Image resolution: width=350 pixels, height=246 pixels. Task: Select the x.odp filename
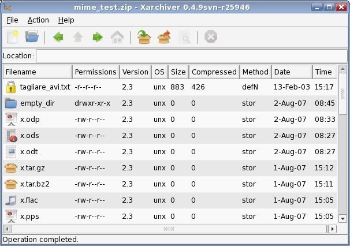(29, 120)
